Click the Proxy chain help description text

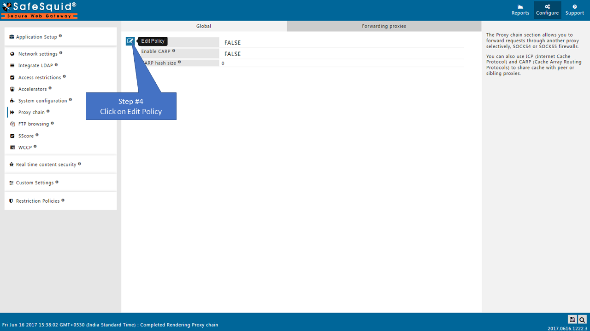click(x=533, y=54)
